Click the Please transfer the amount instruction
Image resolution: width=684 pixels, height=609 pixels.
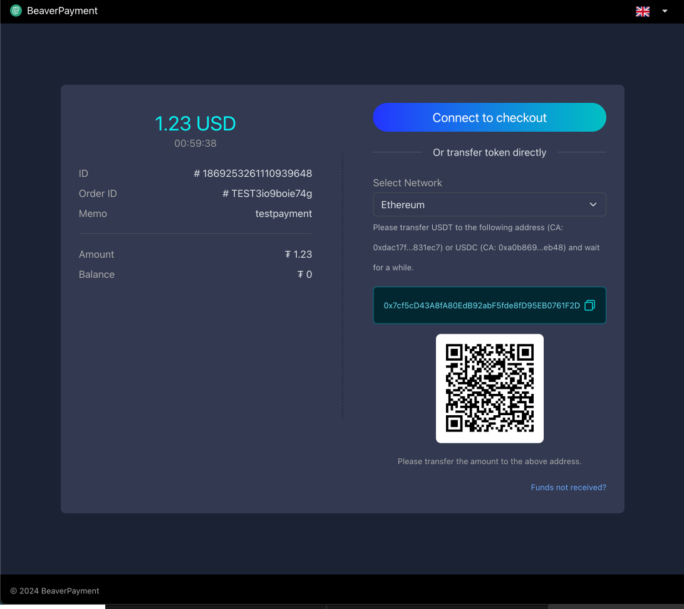point(489,462)
